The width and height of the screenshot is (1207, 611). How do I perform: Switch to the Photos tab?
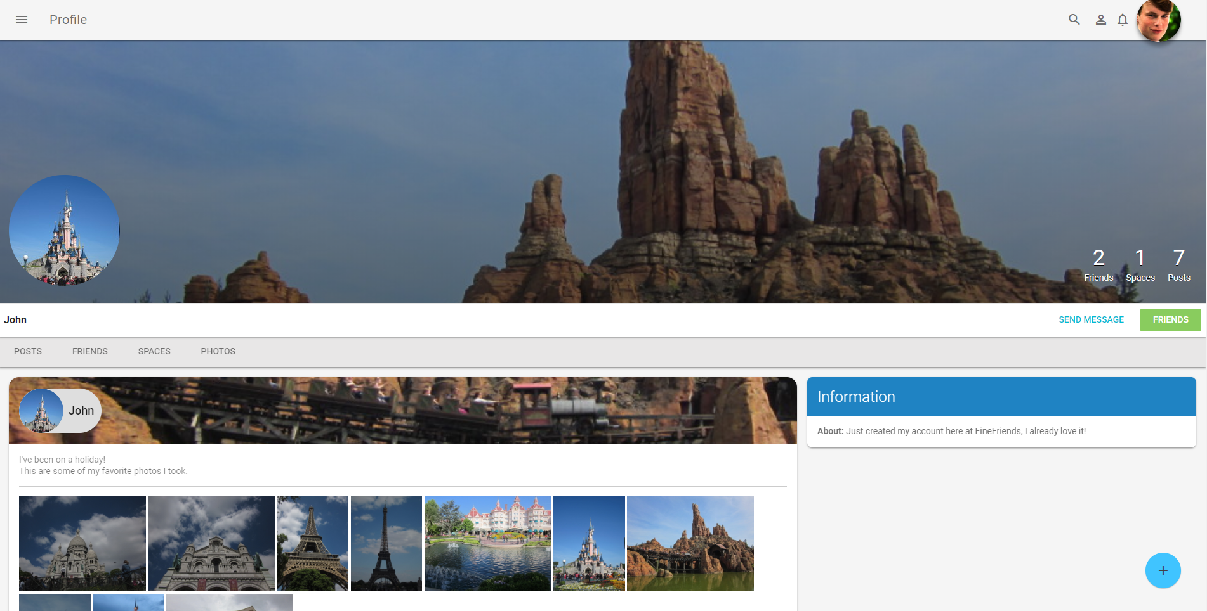(x=218, y=351)
